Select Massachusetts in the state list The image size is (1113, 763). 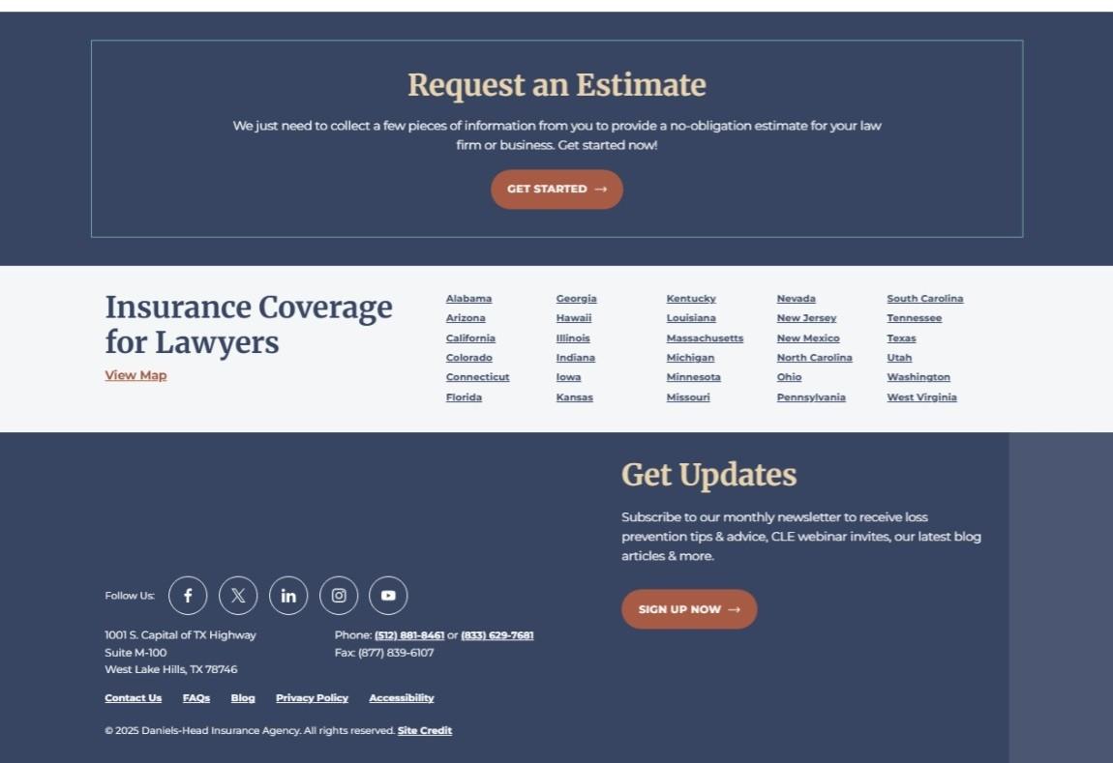(705, 338)
